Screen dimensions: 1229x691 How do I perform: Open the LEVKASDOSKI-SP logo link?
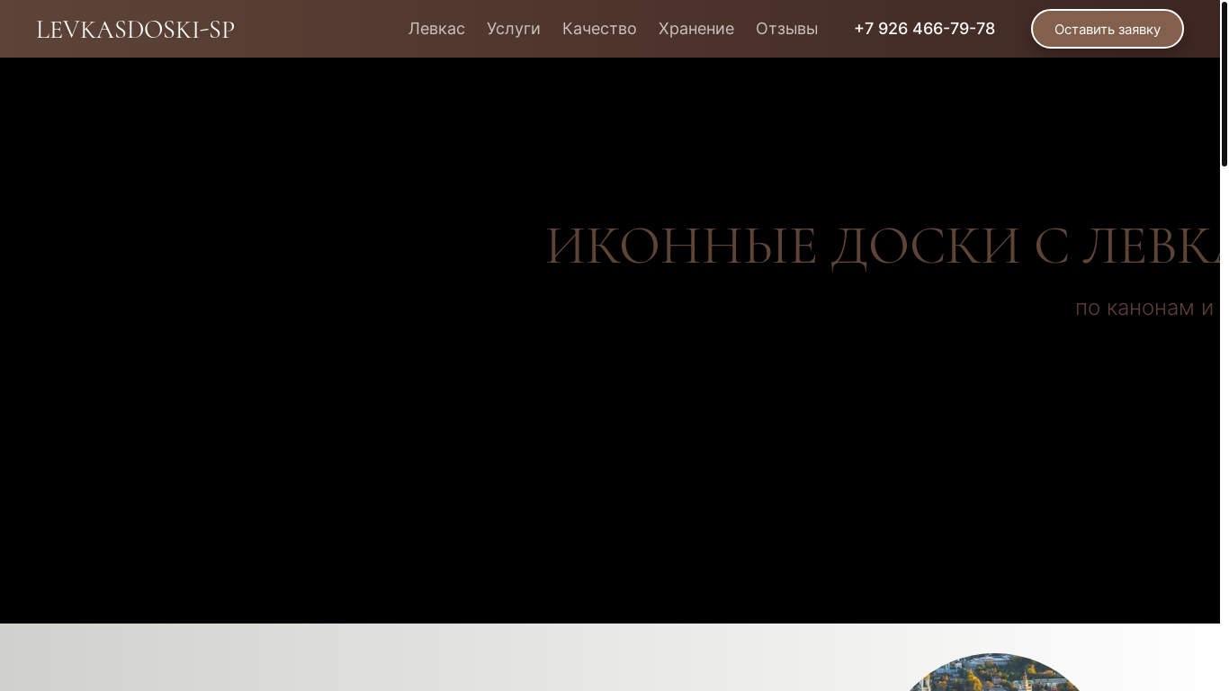coord(135,29)
